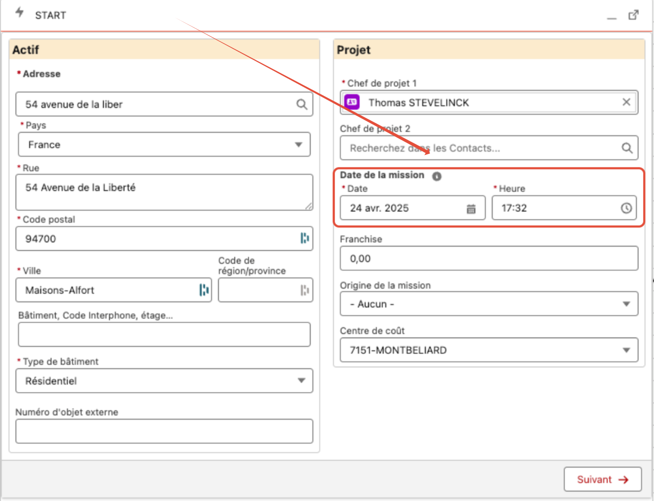Click the Franchise field 0,00
This screenshot has height=501, width=654.
(x=489, y=258)
